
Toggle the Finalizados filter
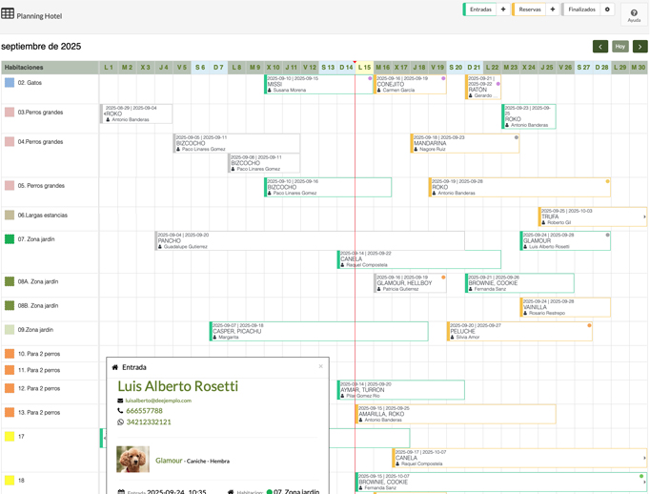pos(581,10)
